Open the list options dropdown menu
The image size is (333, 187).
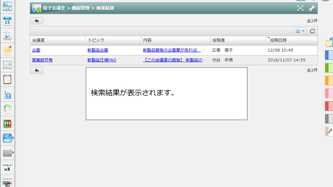[300, 31]
